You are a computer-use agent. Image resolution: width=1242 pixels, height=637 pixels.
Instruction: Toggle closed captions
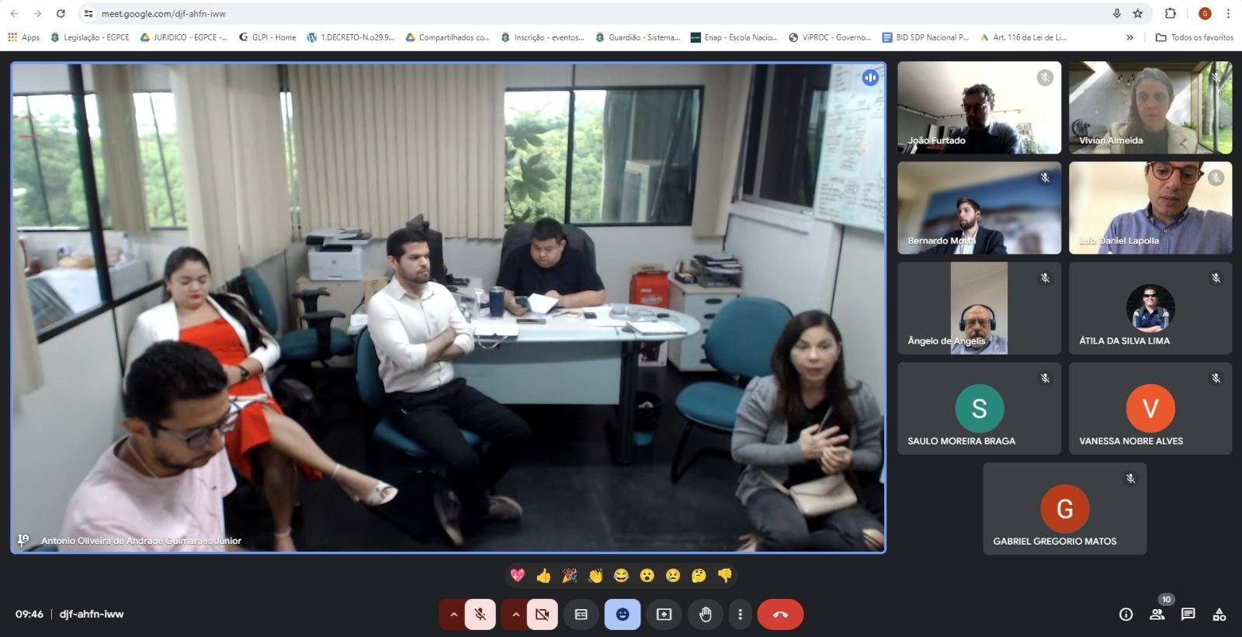581,614
